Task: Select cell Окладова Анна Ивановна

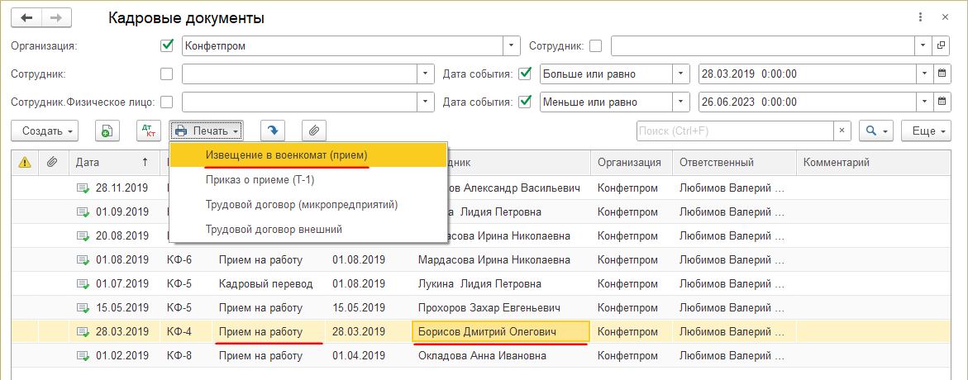Action: point(501,356)
